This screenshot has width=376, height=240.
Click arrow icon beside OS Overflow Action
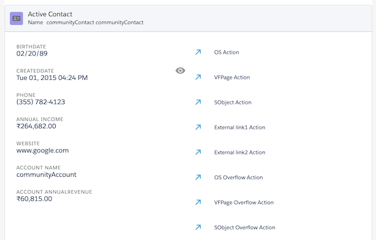(198, 177)
